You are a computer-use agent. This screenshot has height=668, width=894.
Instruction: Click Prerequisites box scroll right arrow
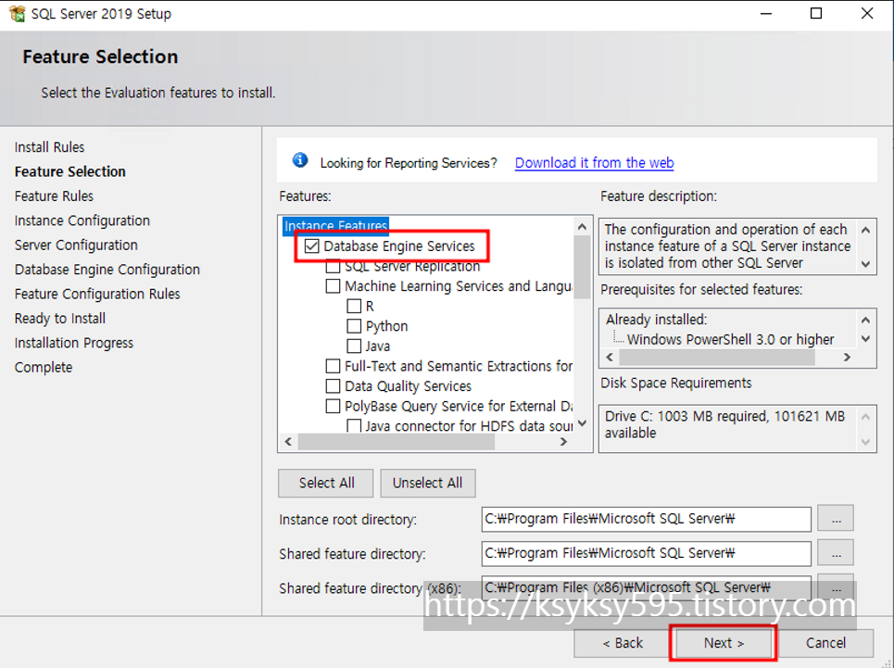[x=848, y=357]
